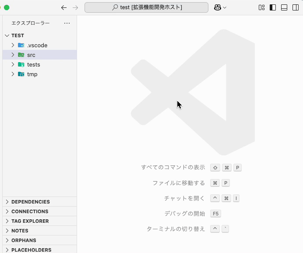Viewport: 303px width, 253px height.
Task: Open the Copilot chat icon
Action: [217, 7]
